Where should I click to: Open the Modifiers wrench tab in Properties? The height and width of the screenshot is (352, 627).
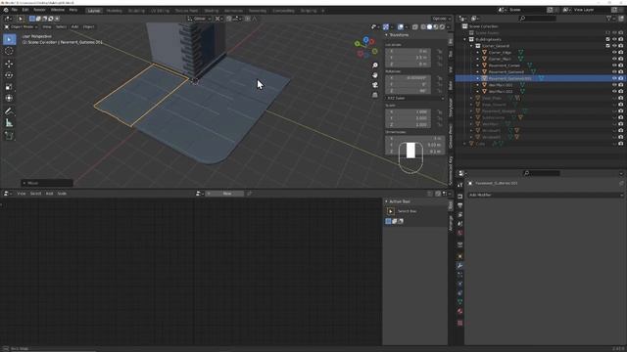459,266
